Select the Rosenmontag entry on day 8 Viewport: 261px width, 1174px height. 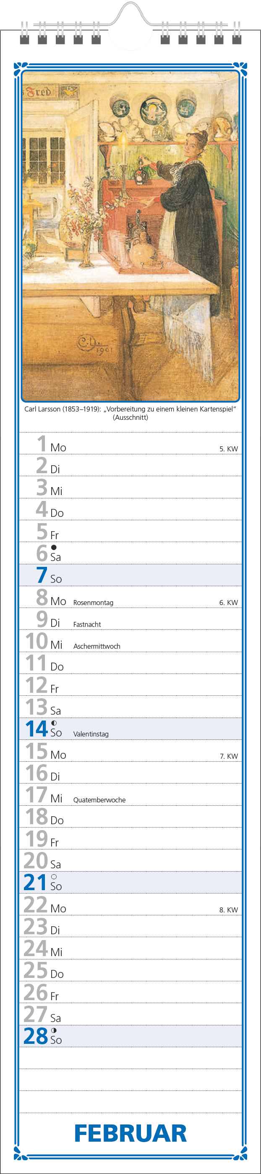click(93, 603)
